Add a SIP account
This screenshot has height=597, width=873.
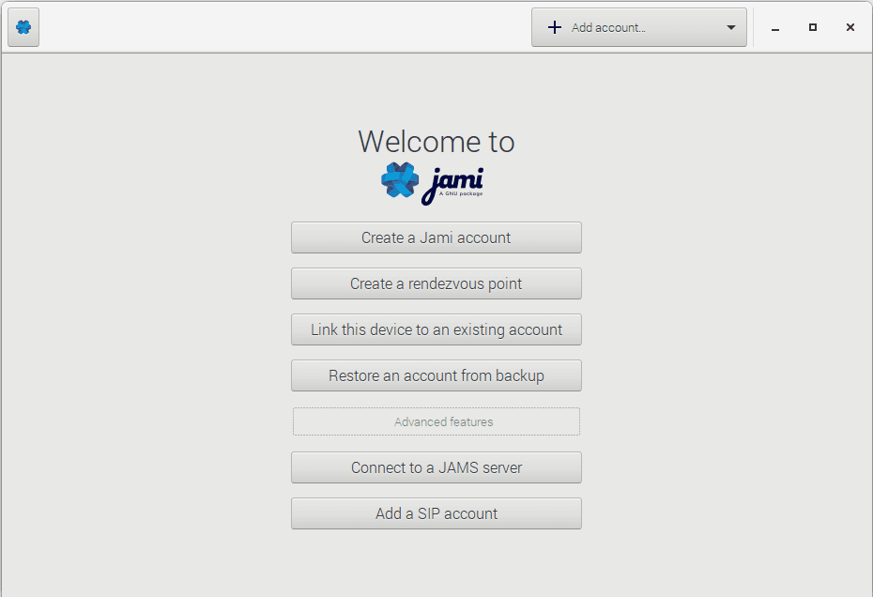click(436, 513)
